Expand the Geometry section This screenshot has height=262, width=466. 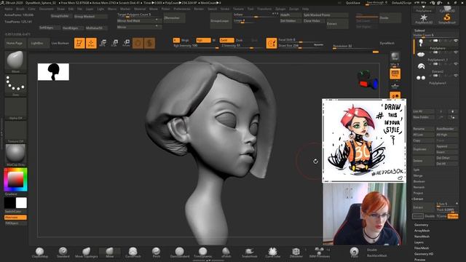(421, 225)
